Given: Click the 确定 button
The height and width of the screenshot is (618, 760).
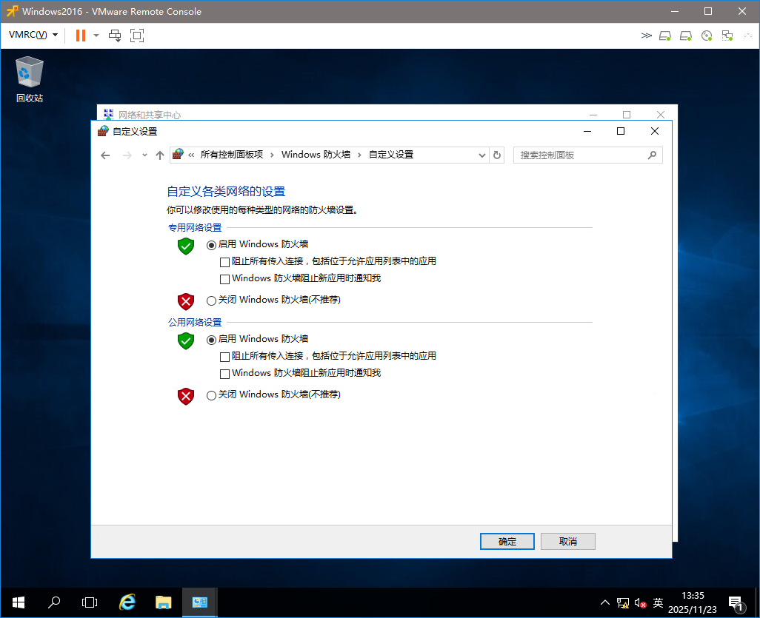Looking at the screenshot, I should click(507, 542).
